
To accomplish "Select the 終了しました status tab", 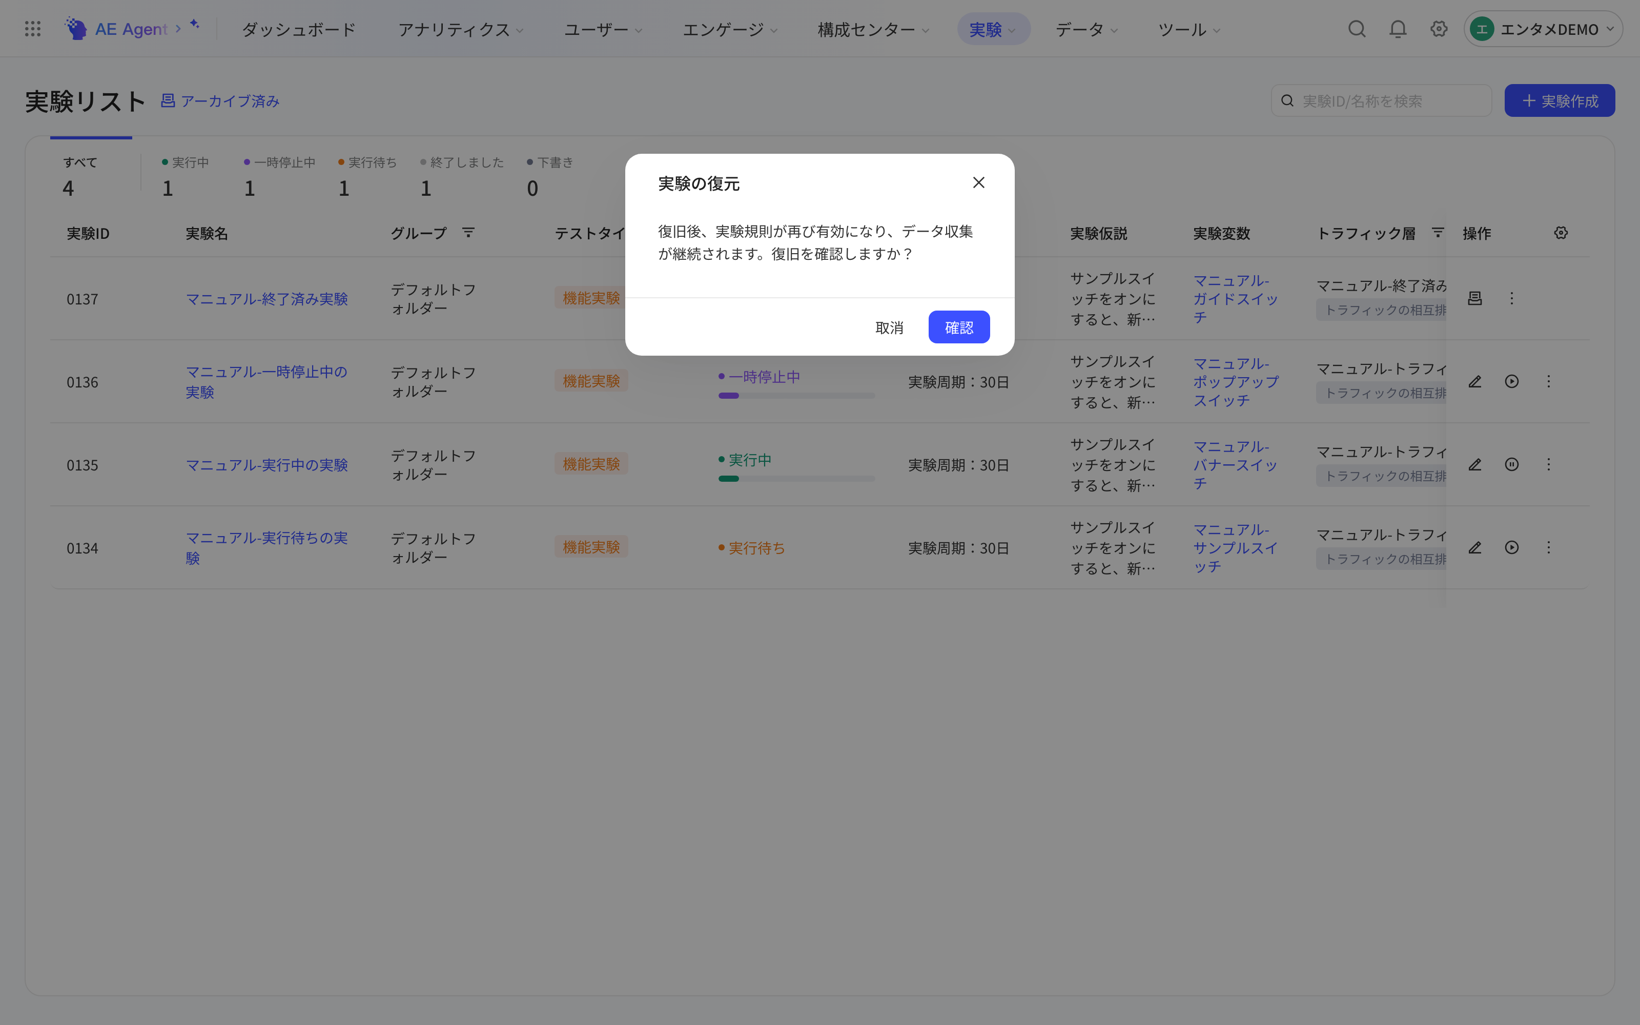I will point(461,176).
